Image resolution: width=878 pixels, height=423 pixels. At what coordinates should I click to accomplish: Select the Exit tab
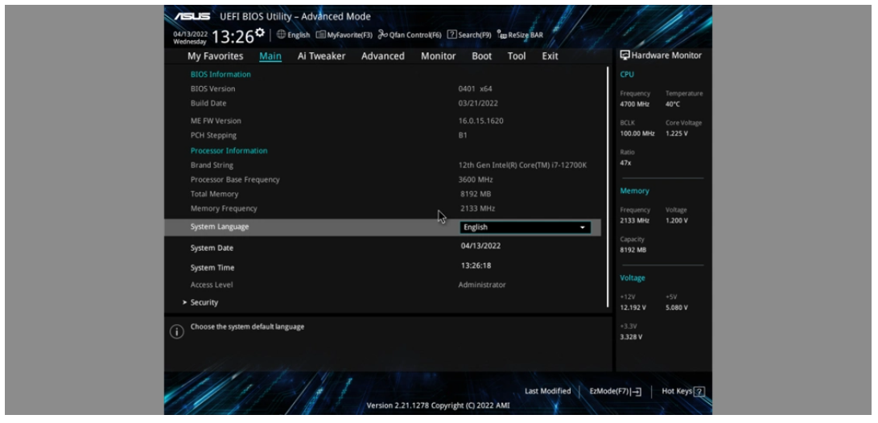coord(550,56)
